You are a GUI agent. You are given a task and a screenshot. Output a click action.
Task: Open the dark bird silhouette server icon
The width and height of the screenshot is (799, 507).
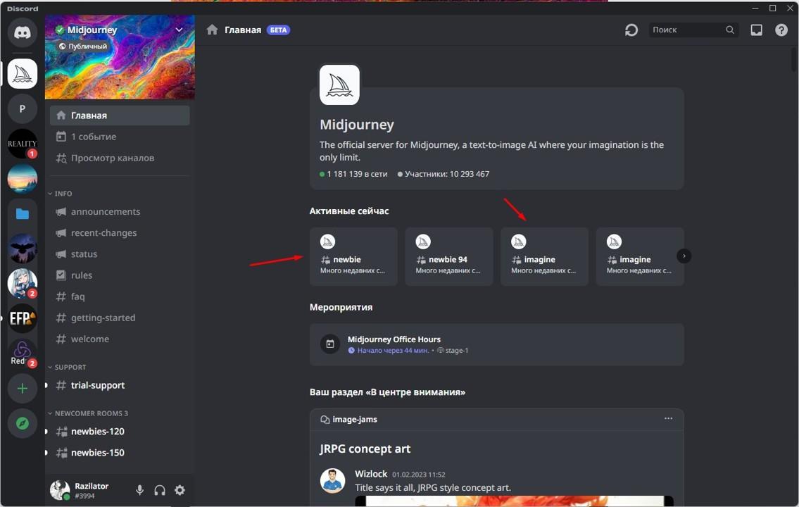pyautogui.click(x=23, y=249)
